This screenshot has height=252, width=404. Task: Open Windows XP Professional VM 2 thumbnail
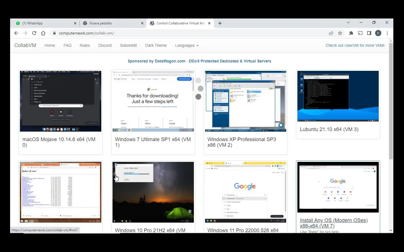coord(245,101)
